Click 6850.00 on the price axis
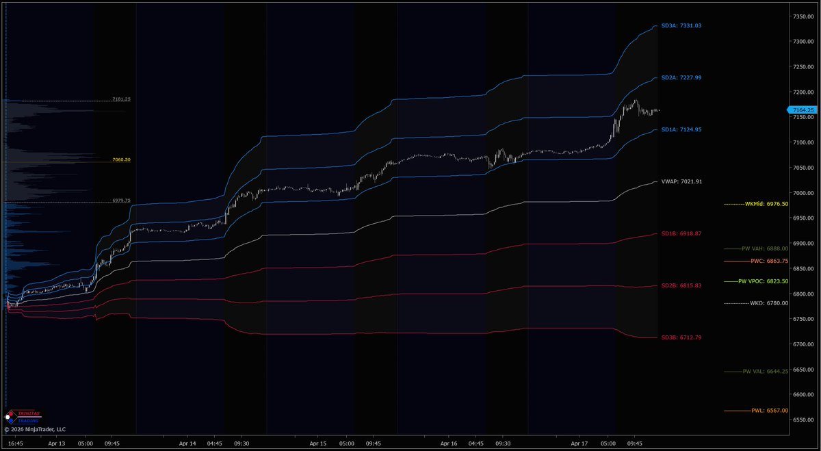The width and height of the screenshot is (821, 451). [803, 269]
